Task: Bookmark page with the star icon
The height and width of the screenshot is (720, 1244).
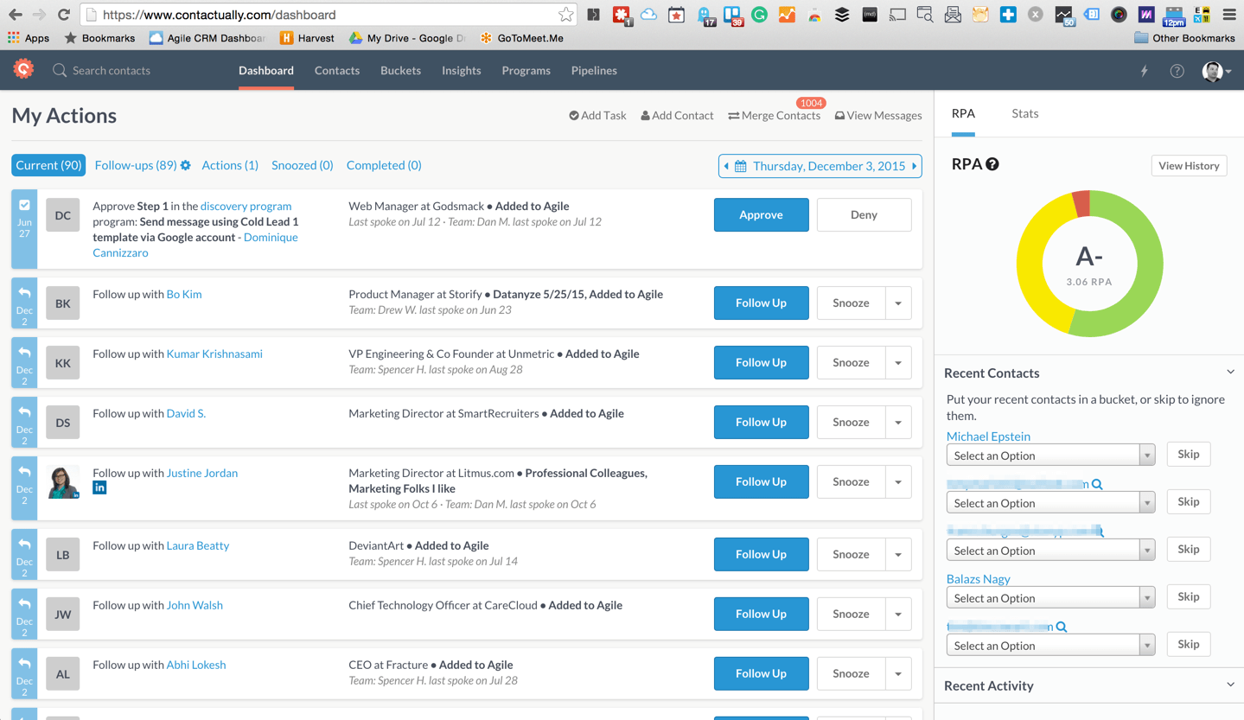Action: coord(565,15)
